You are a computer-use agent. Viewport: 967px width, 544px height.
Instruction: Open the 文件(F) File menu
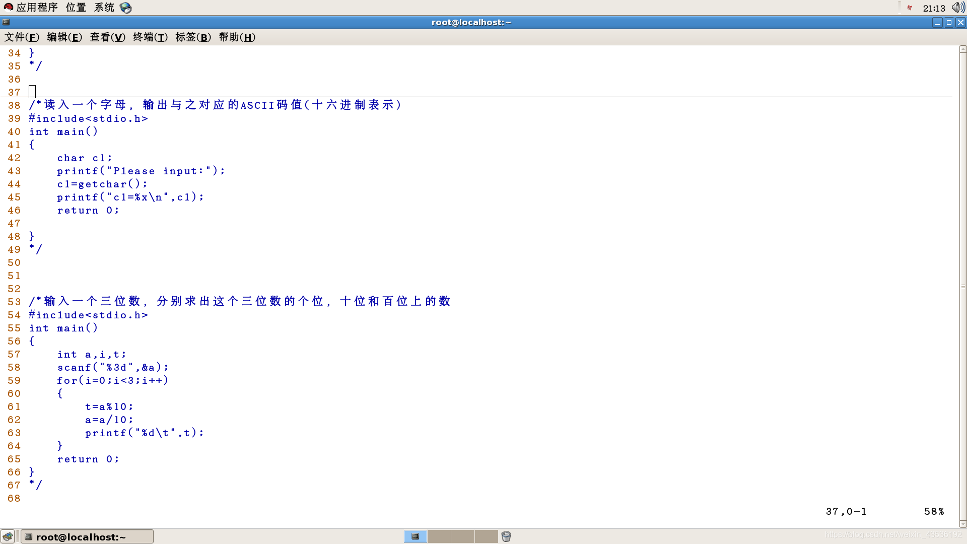pos(22,37)
